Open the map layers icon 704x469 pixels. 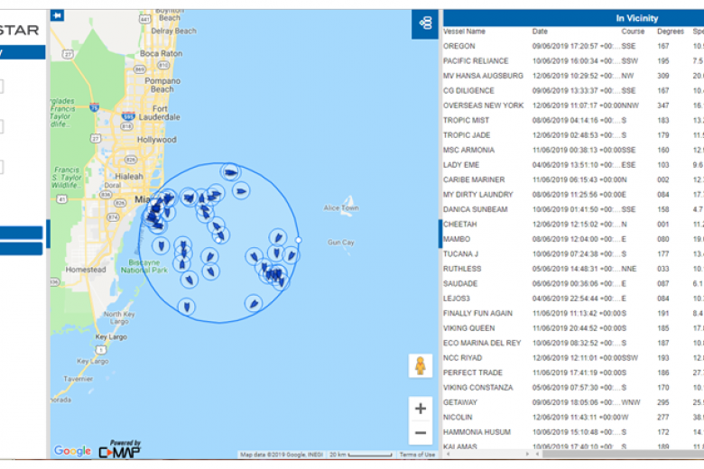pos(424,23)
